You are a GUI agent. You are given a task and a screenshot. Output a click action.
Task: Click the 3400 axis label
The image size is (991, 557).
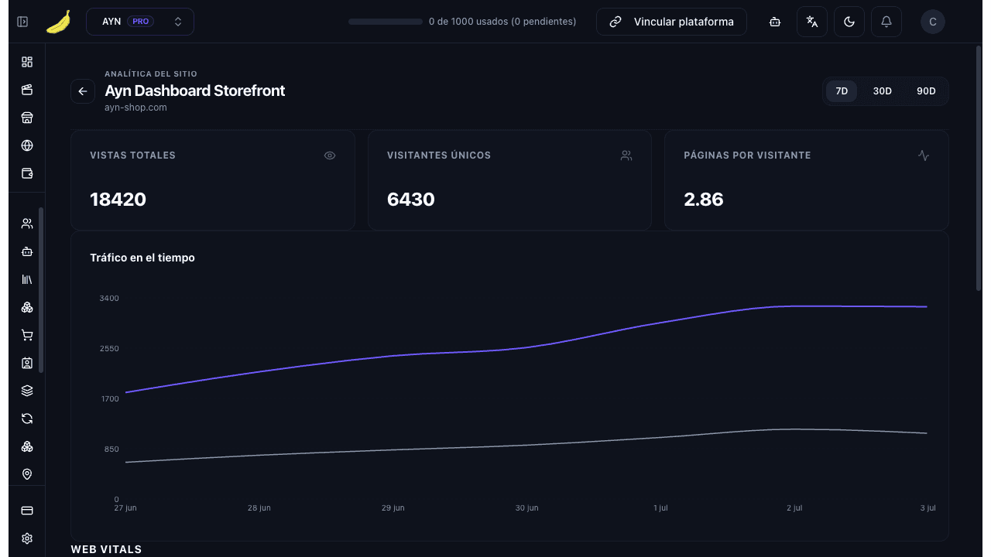[x=109, y=299]
